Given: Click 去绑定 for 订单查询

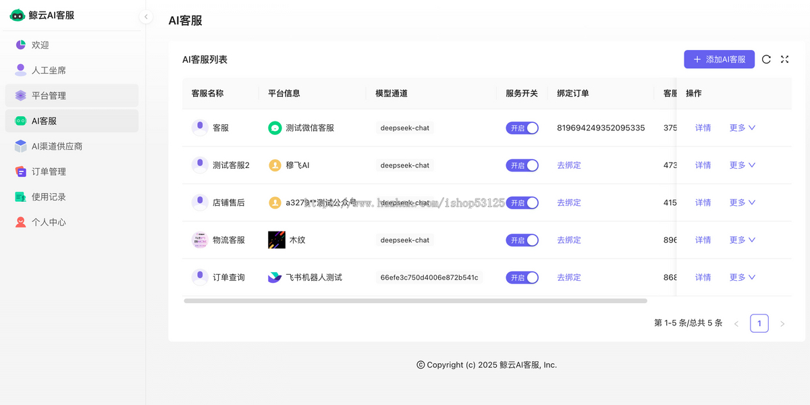Looking at the screenshot, I should tap(569, 277).
